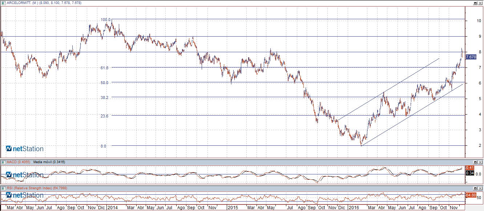The width and height of the screenshot is (484, 211).
Task: Click the RSI scale value 50
Action: coord(479,198)
